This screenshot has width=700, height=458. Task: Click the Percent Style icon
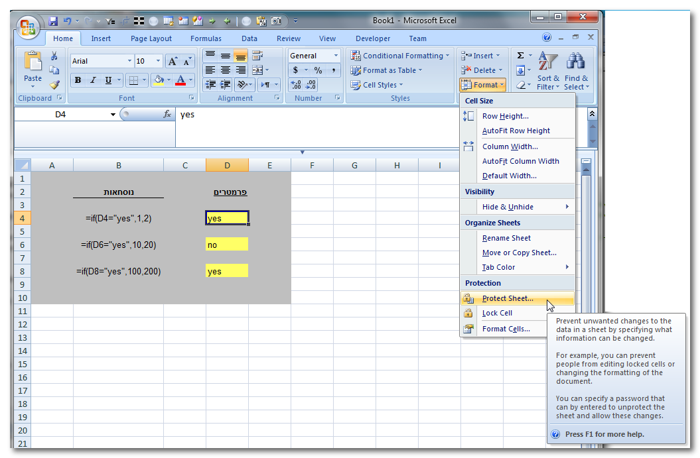(x=318, y=70)
